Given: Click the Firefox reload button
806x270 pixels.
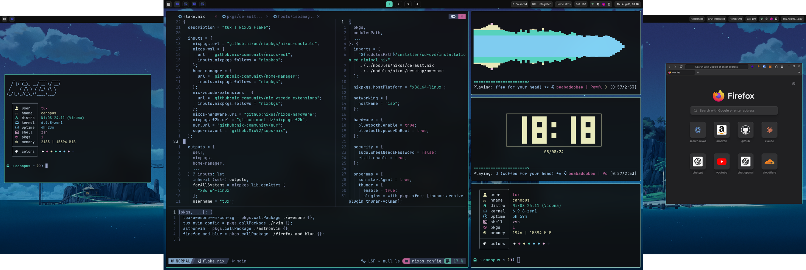Looking at the screenshot, I should [x=681, y=67].
